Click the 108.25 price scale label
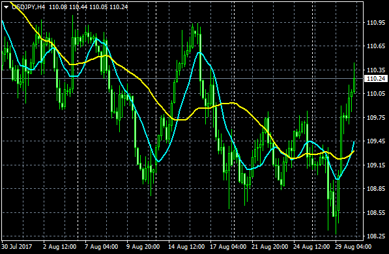389x254 pixels. (x=376, y=236)
